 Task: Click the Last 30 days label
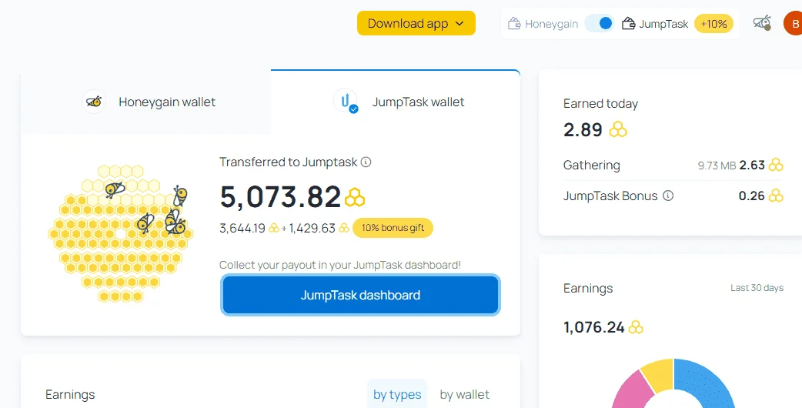(757, 288)
